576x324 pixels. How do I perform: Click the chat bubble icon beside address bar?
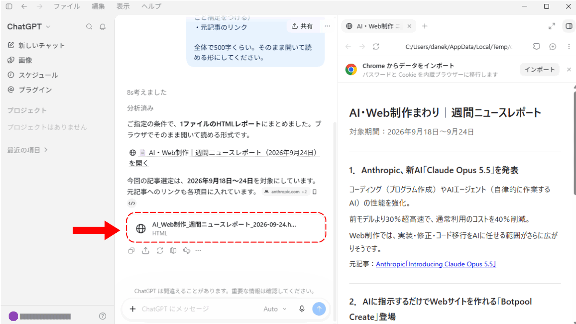pyautogui.click(x=537, y=47)
